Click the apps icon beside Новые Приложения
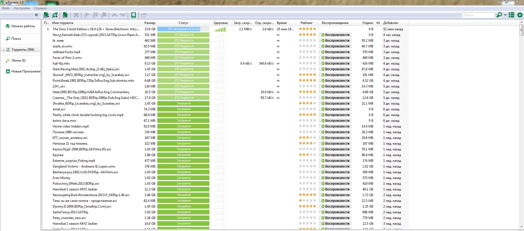 [8, 71]
